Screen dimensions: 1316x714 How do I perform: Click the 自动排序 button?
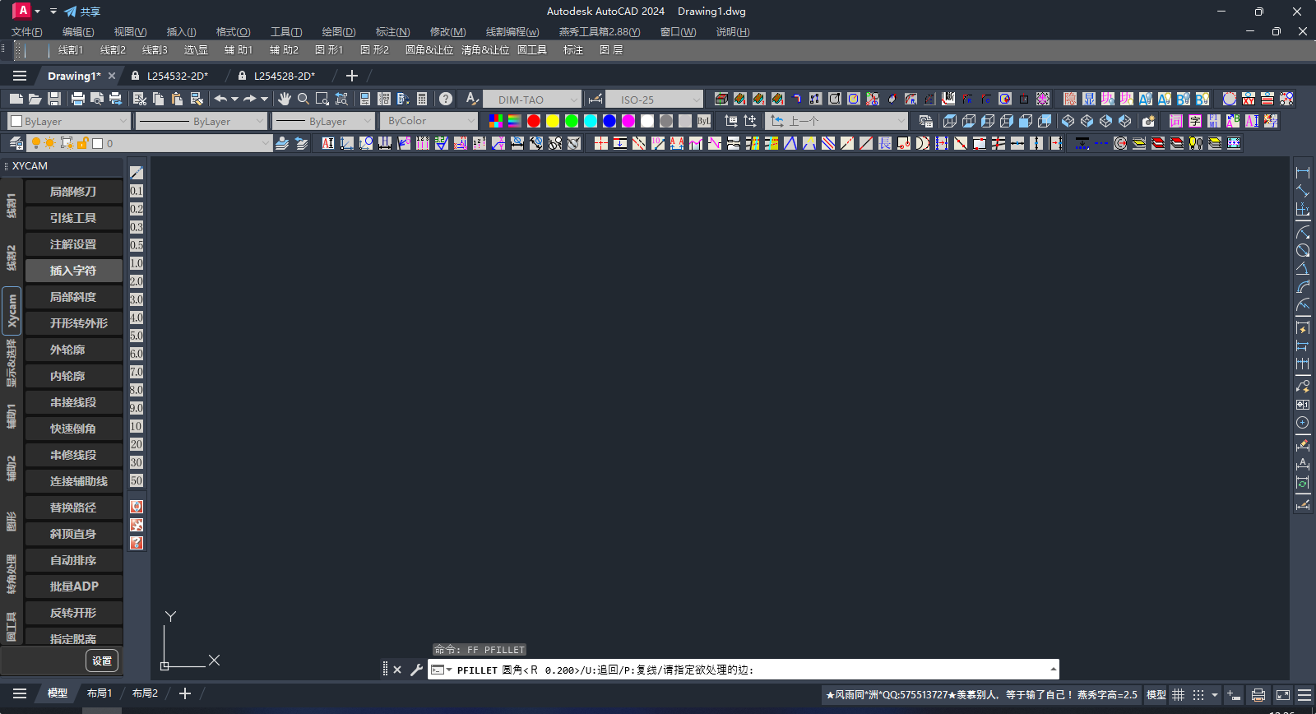[x=73, y=560]
